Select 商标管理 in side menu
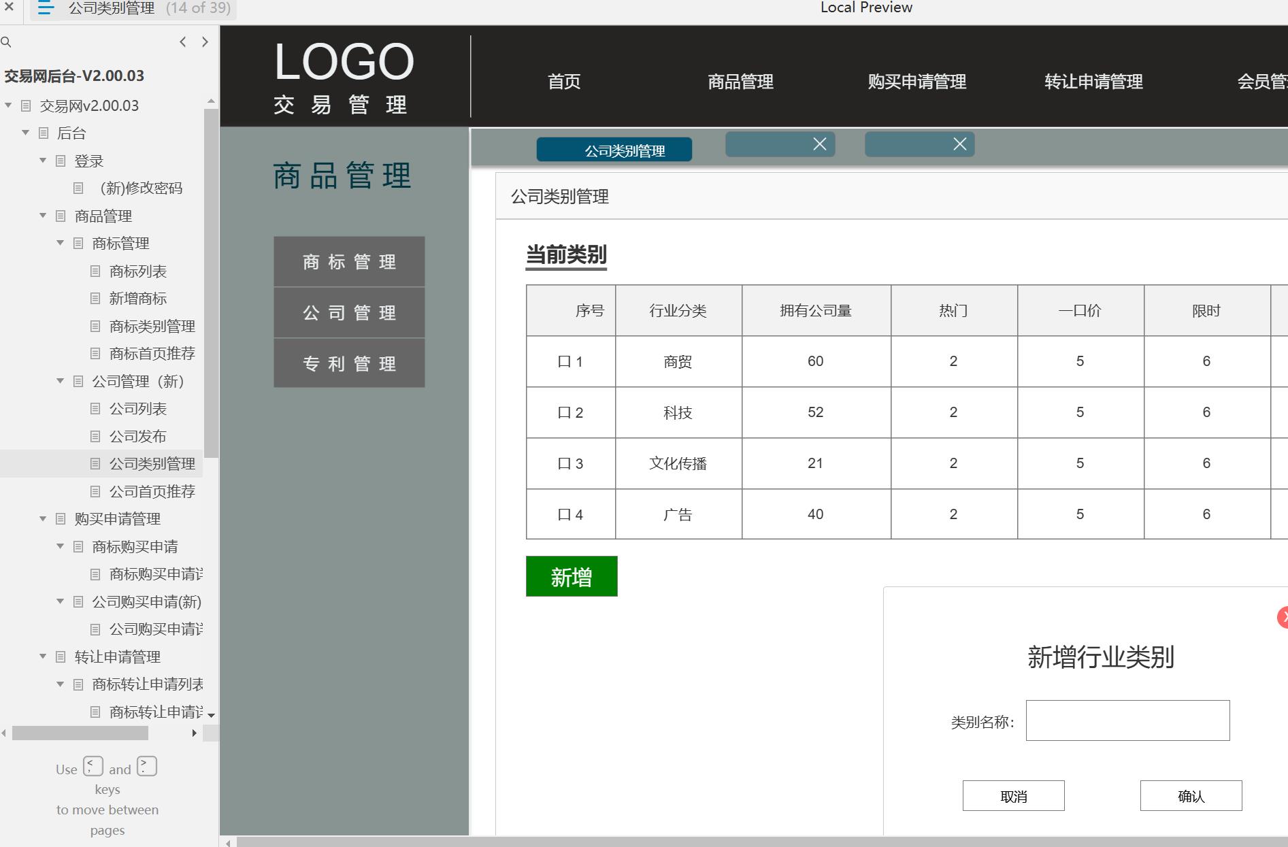The width and height of the screenshot is (1288, 847). pyautogui.click(x=349, y=262)
